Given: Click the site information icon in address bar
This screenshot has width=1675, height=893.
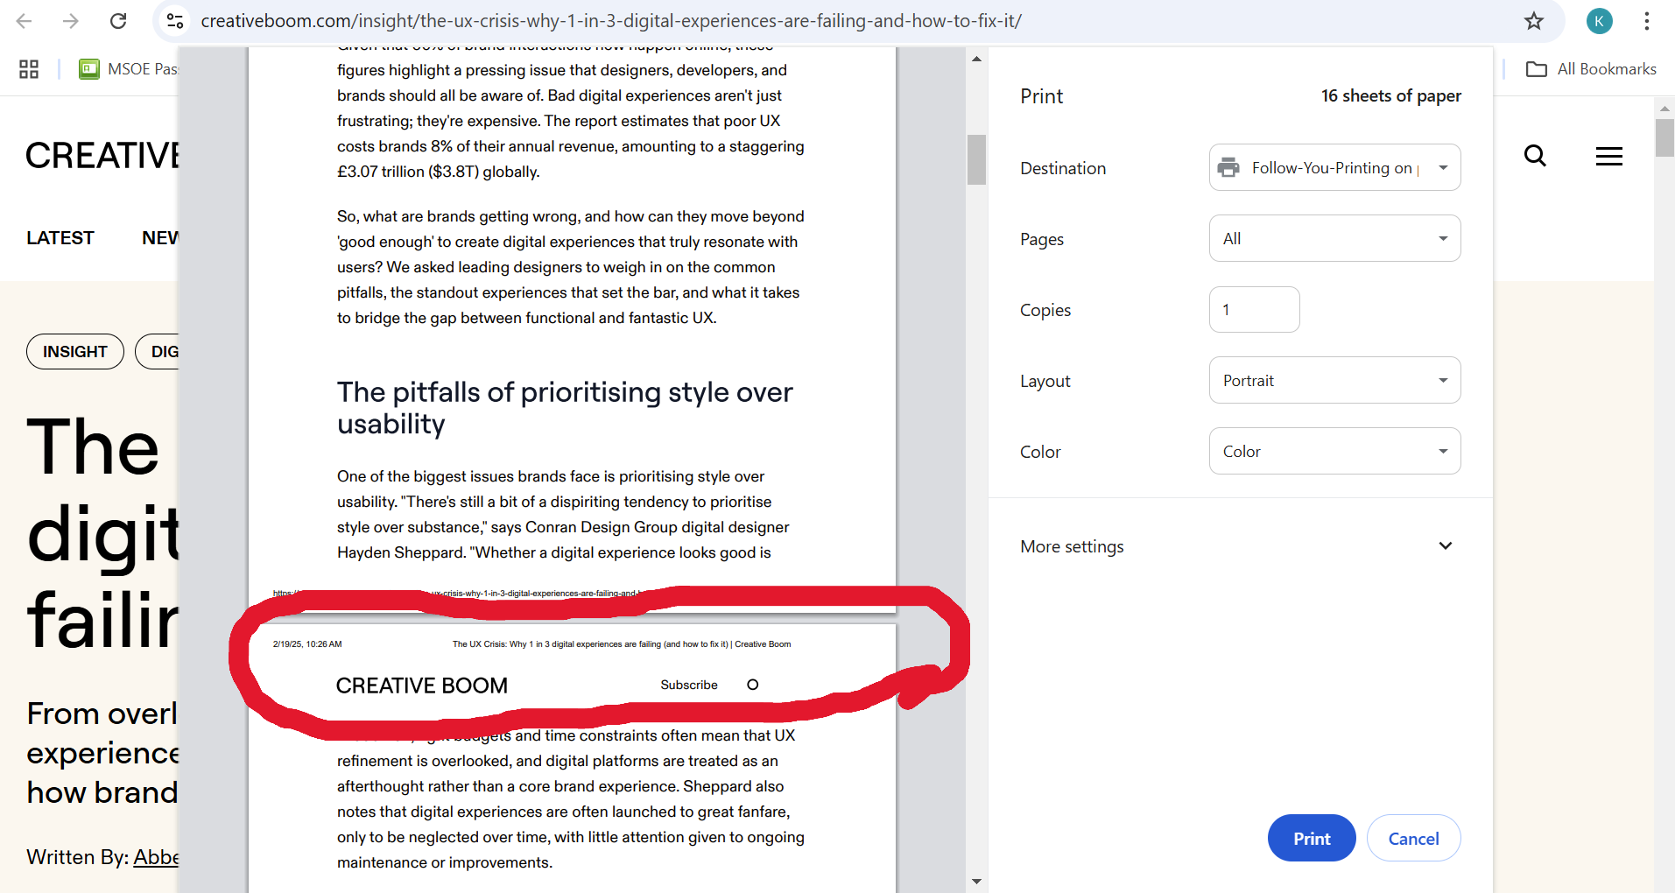Looking at the screenshot, I should point(175,21).
